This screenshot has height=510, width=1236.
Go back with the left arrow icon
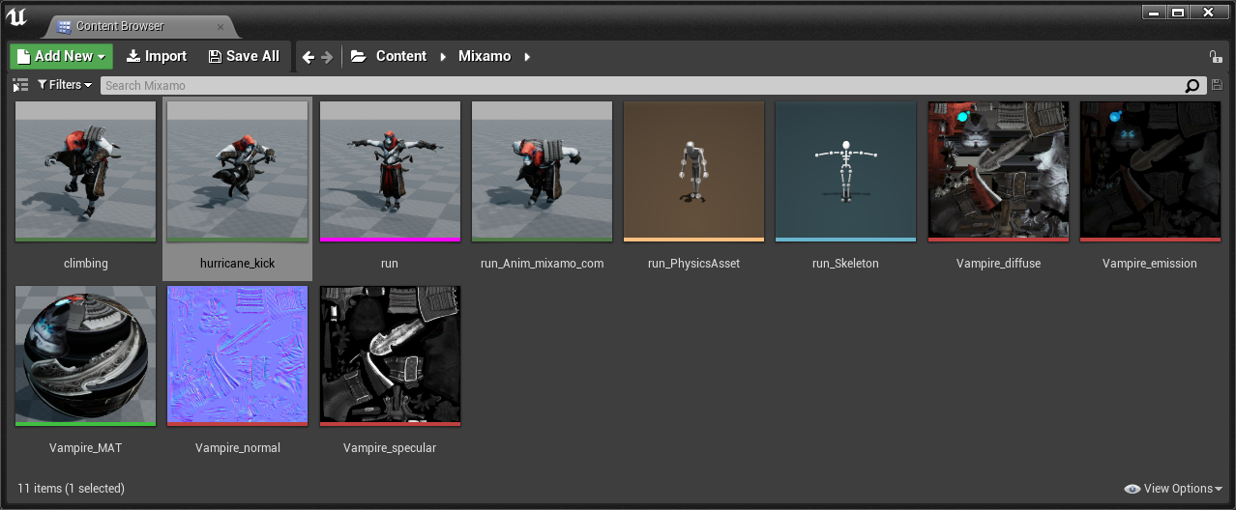coord(309,57)
